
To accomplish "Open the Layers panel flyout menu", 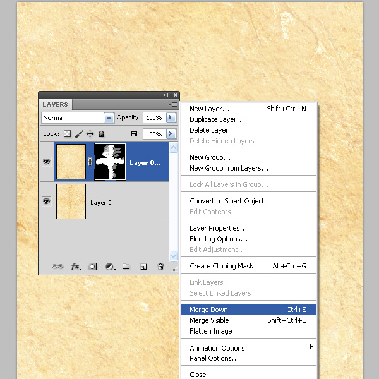I will click(172, 104).
